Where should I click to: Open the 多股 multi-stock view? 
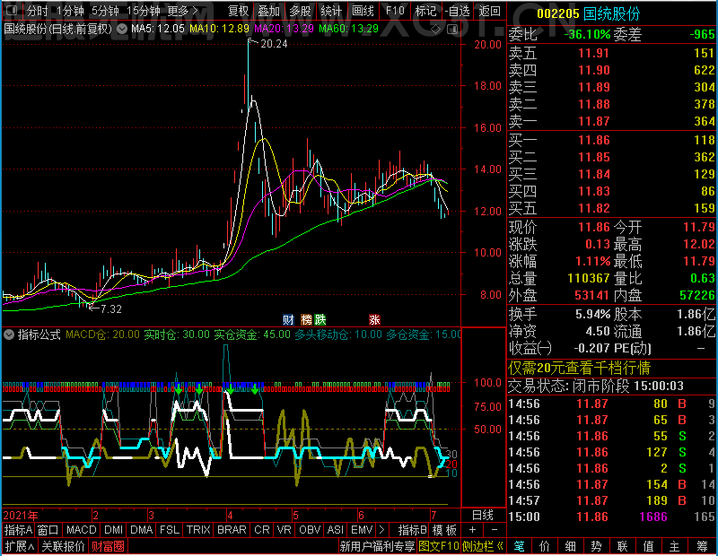tap(301, 11)
